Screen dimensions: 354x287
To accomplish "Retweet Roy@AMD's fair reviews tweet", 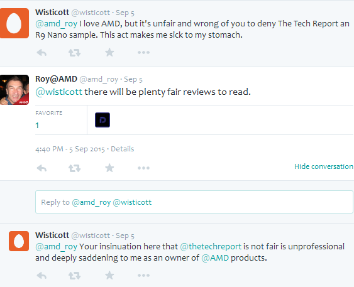I will [x=74, y=168].
